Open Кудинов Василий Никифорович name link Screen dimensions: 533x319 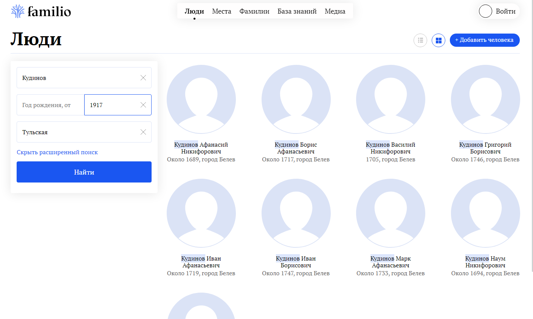pyautogui.click(x=390, y=148)
